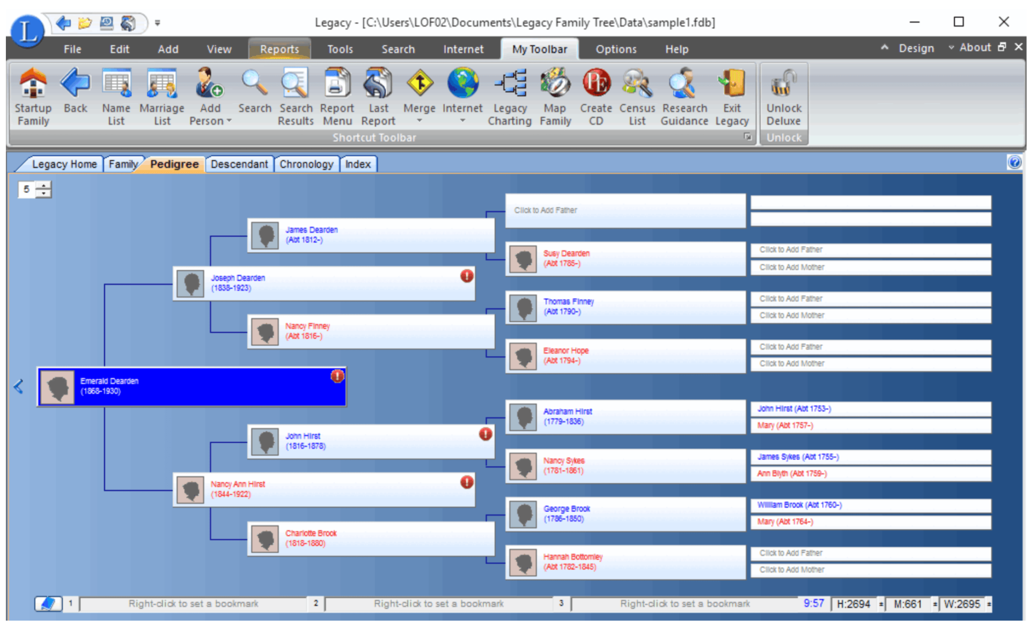Click the blue Help question mark icon
This screenshot has width=1030, height=627.
1013,163
